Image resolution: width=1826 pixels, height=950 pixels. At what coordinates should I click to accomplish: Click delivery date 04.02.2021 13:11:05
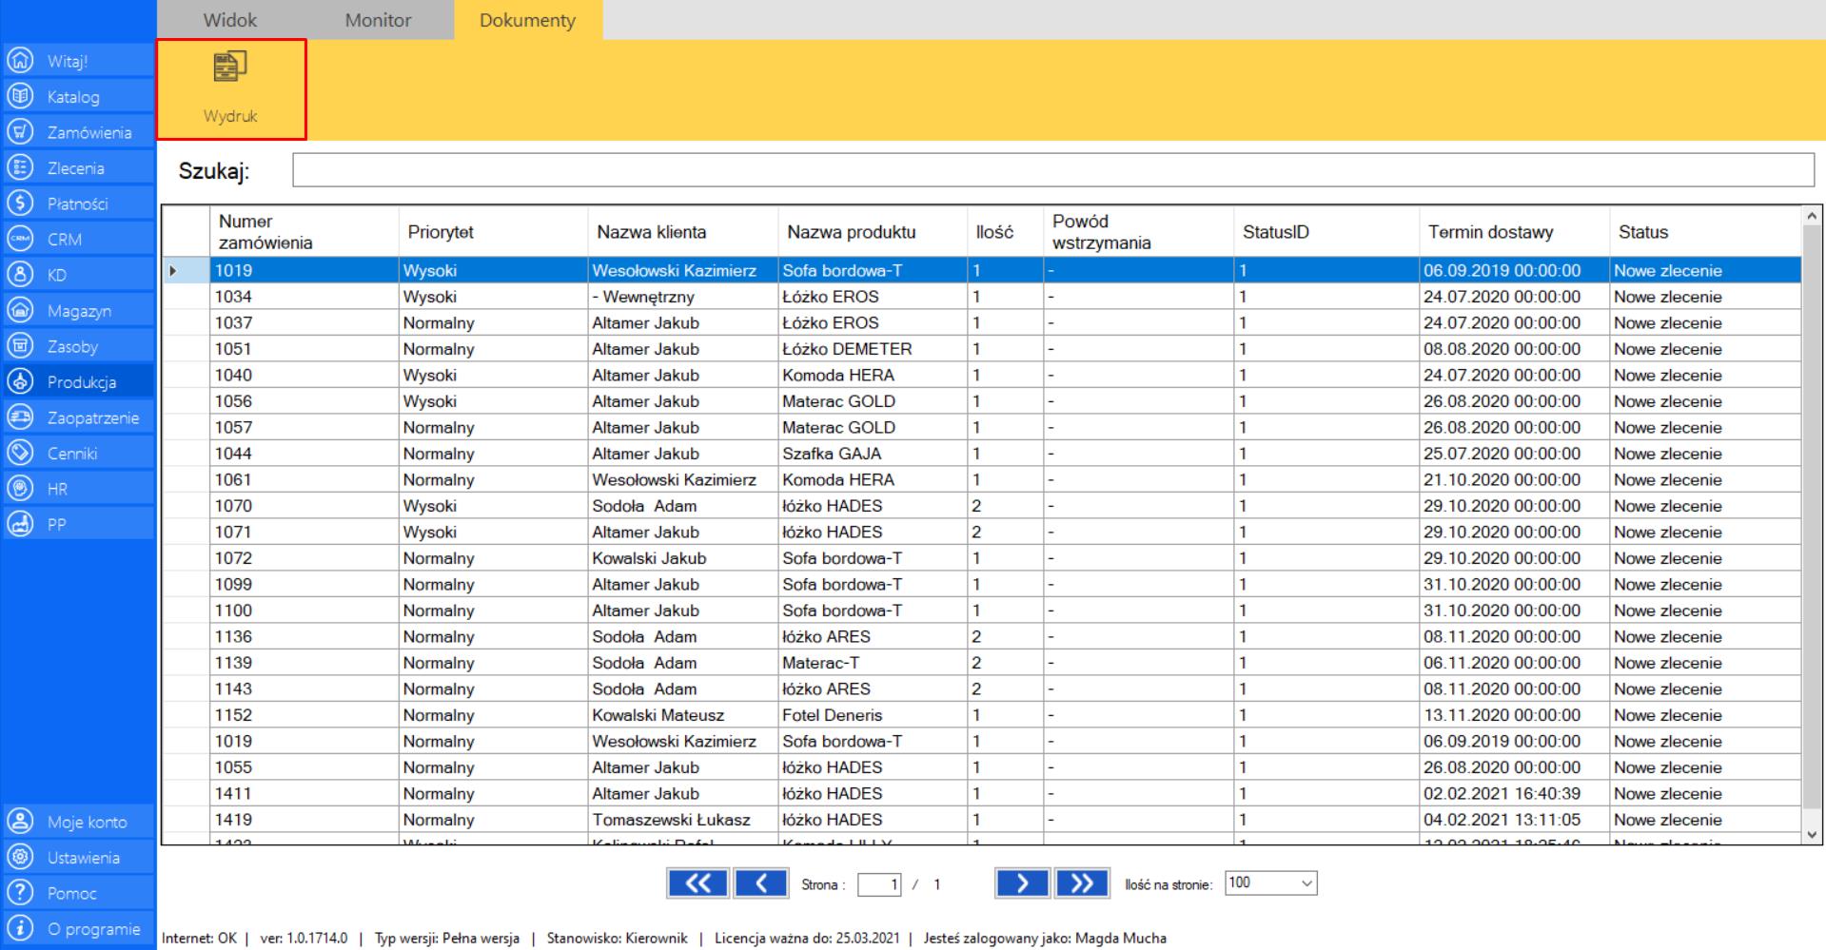1514,820
